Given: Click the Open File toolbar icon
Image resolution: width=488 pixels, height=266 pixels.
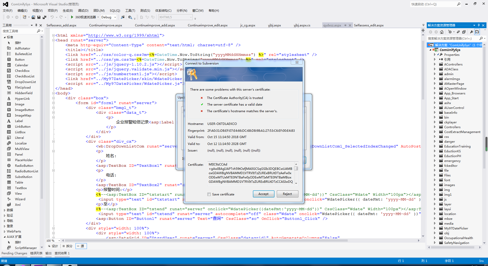Looking at the screenshot, I should [x=33, y=17].
